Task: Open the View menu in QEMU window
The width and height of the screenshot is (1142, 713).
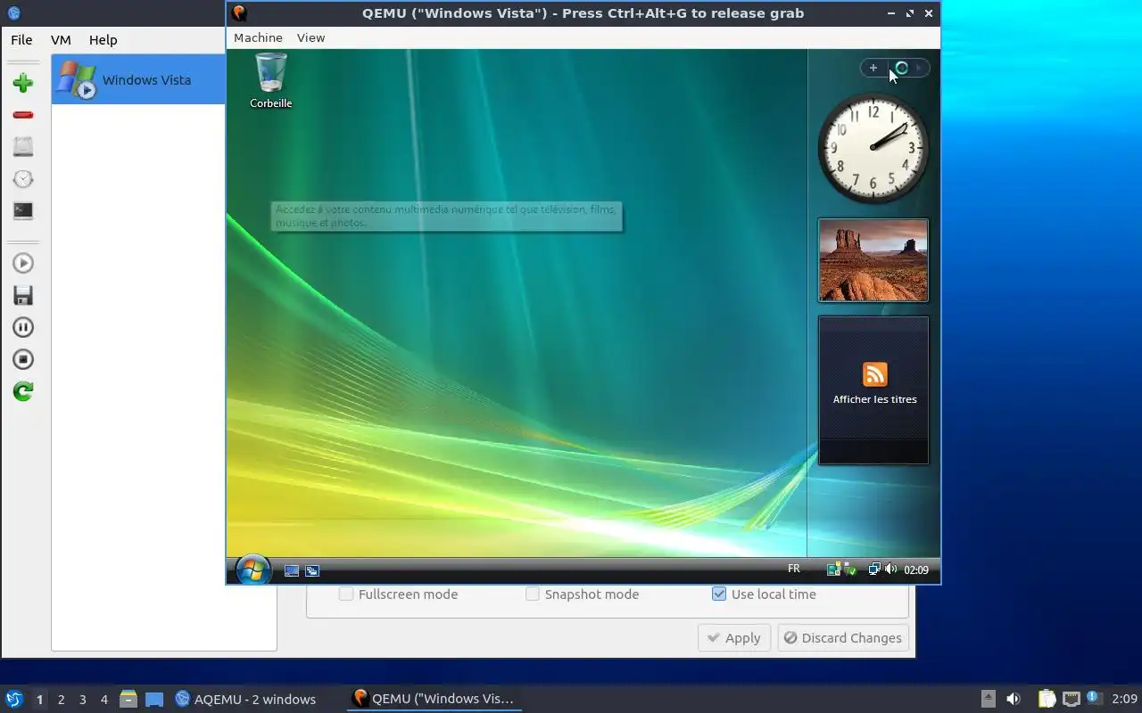Action: [310, 37]
